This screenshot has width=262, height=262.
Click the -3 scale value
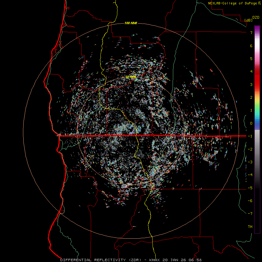pyautogui.click(x=250, y=162)
